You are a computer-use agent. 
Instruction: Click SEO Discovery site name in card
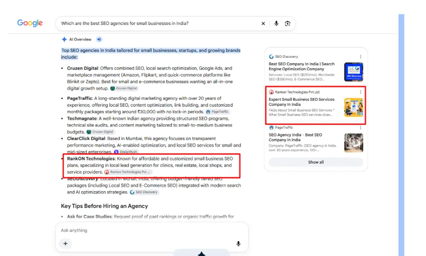(x=286, y=56)
